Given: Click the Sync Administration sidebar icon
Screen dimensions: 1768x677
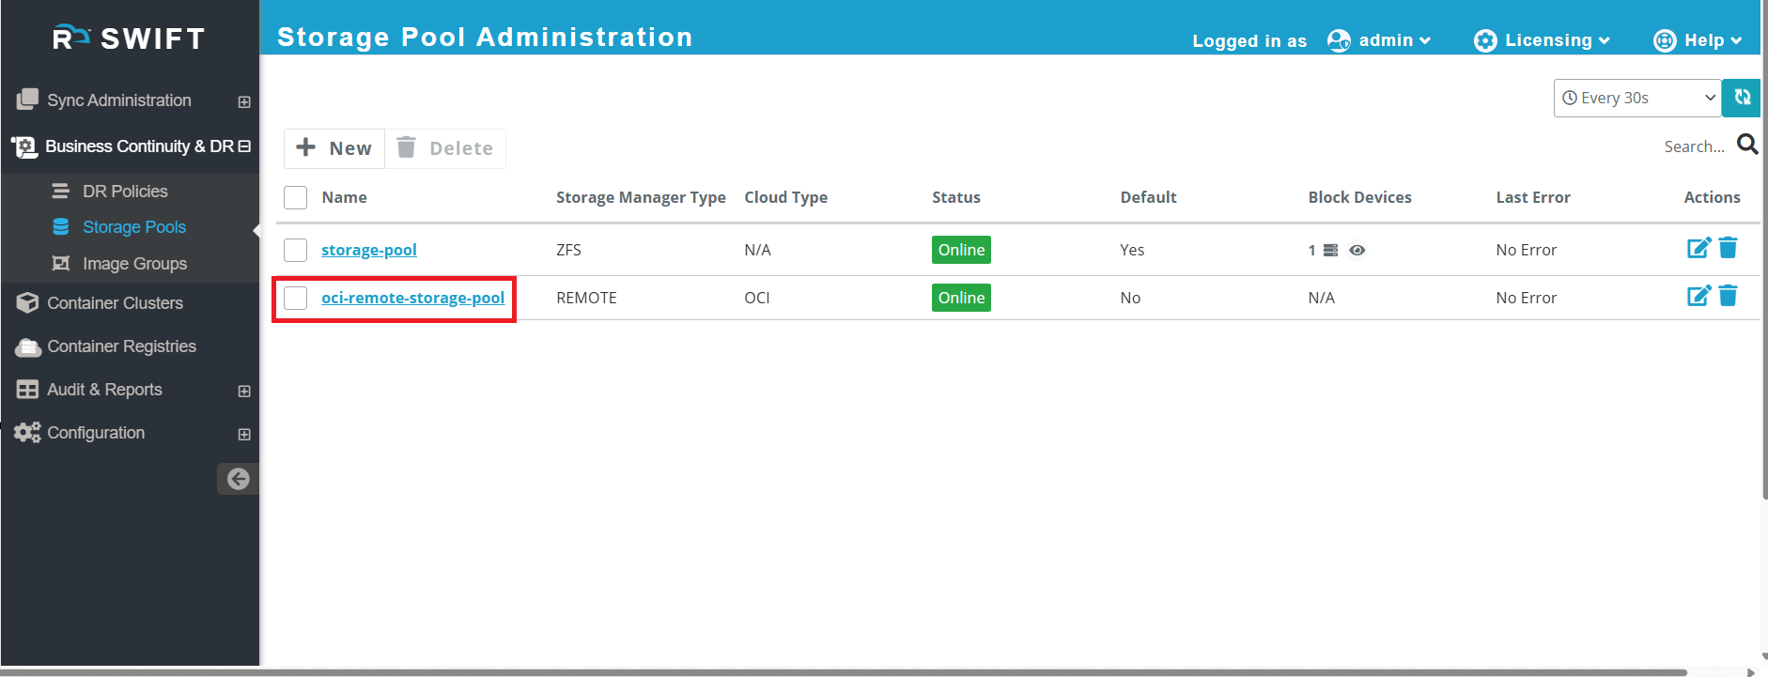Looking at the screenshot, I should tap(27, 100).
